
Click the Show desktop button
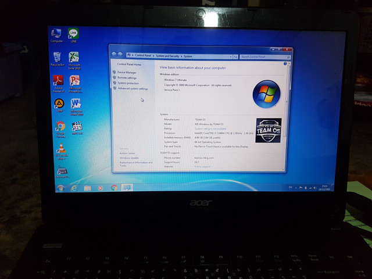point(332,188)
